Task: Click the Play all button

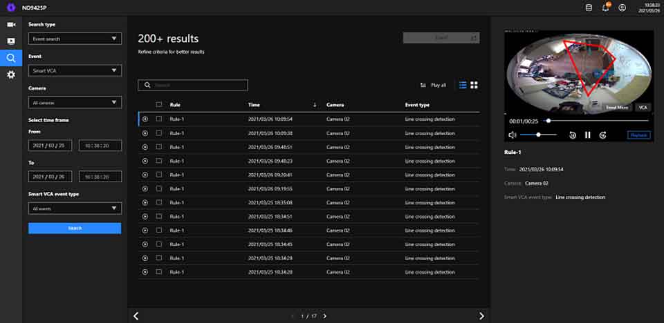Action: point(434,85)
